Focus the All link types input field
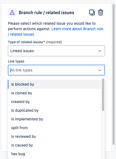116x159 pixels. click(x=54, y=70)
